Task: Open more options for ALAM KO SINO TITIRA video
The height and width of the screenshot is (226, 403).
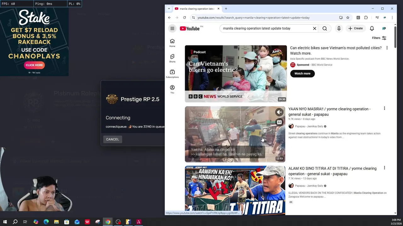Action: tap(384, 168)
